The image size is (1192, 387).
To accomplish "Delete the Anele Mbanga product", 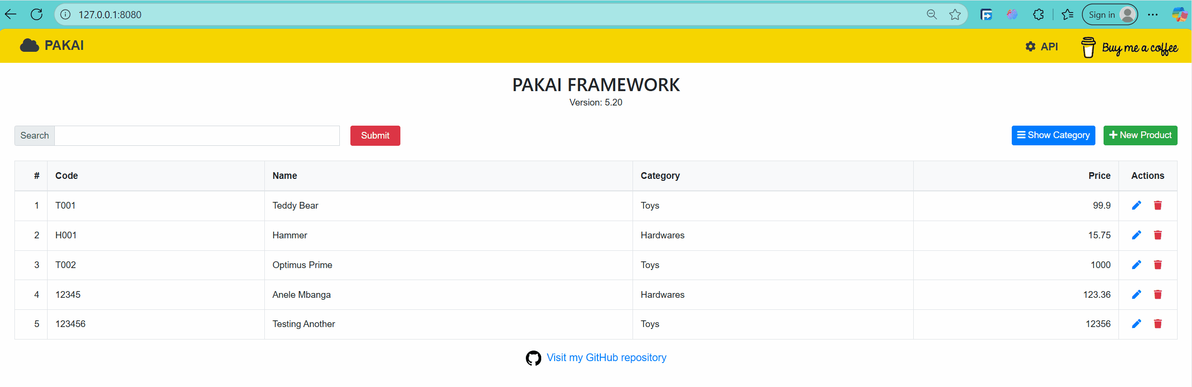I will tap(1158, 294).
